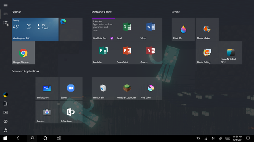
Task: Open Cortana circle on taskbar
Action: [45, 138]
